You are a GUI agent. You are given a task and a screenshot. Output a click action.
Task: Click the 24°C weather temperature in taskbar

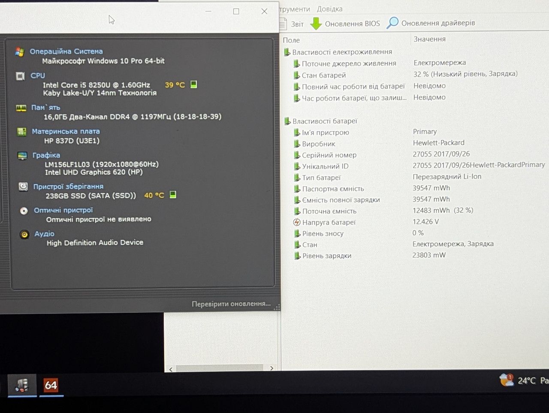point(527,380)
